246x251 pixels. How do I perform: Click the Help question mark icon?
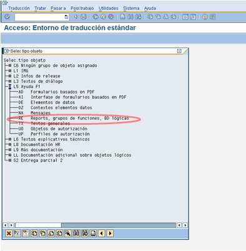(x=205, y=17)
